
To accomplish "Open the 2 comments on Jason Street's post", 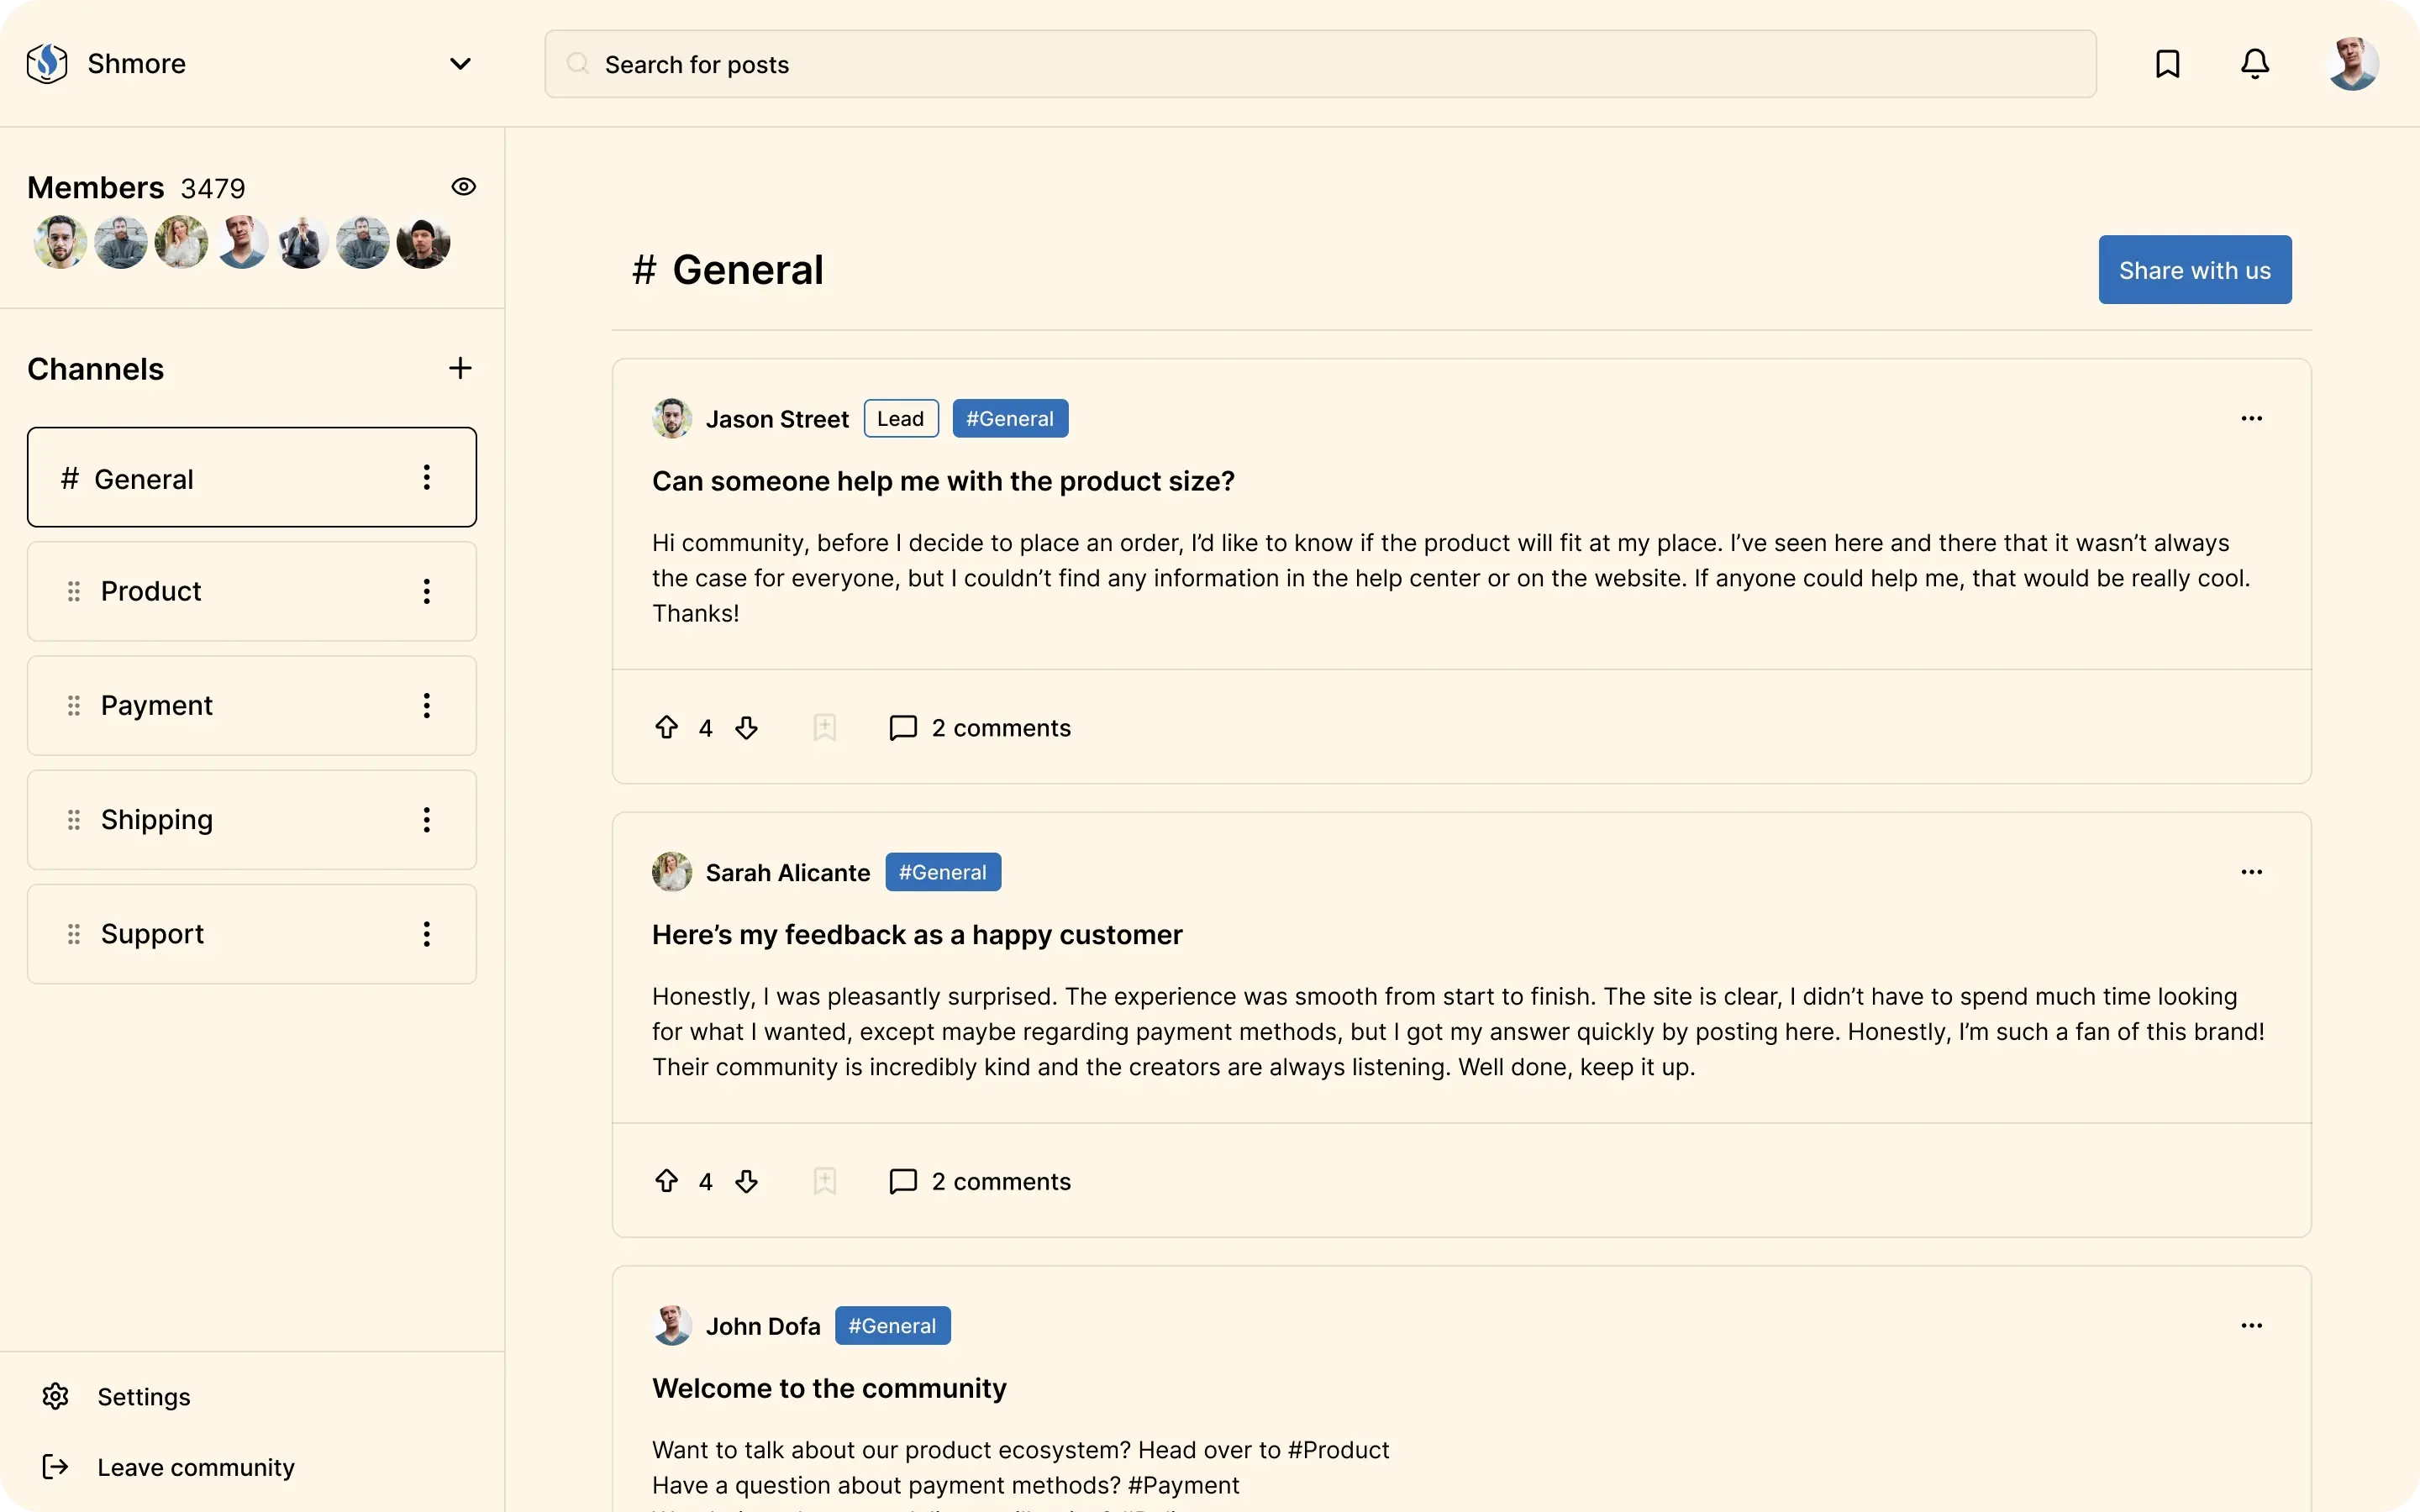I will click(x=1000, y=727).
